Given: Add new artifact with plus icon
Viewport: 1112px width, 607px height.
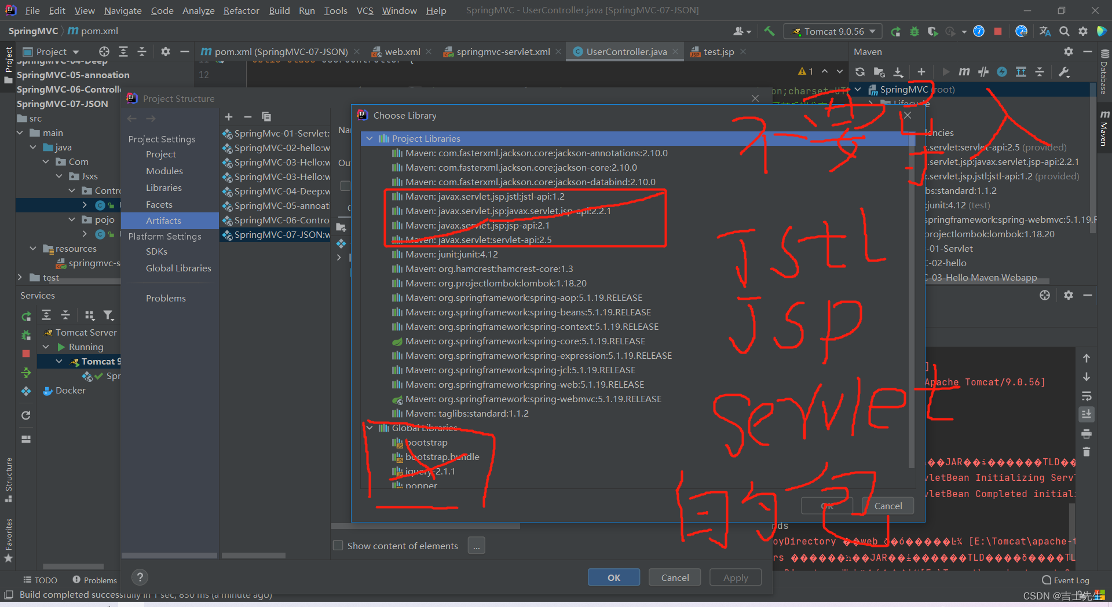Looking at the screenshot, I should point(229,116).
